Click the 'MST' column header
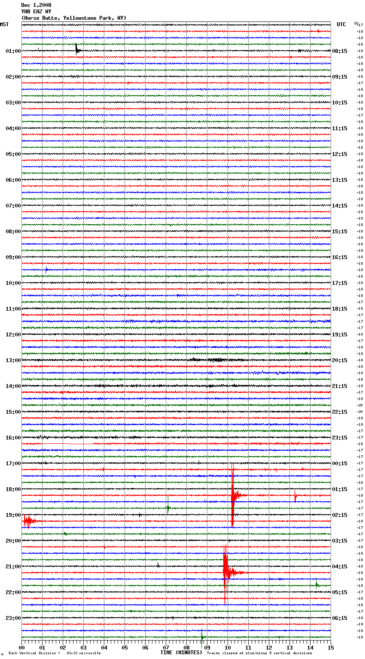The width and height of the screenshot is (365, 659). click(x=4, y=24)
